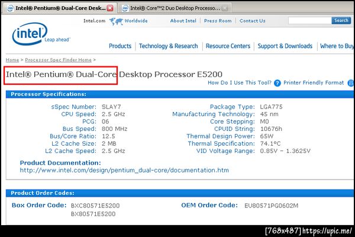
Task: Click the Home breadcrumb link
Action: click(12, 60)
